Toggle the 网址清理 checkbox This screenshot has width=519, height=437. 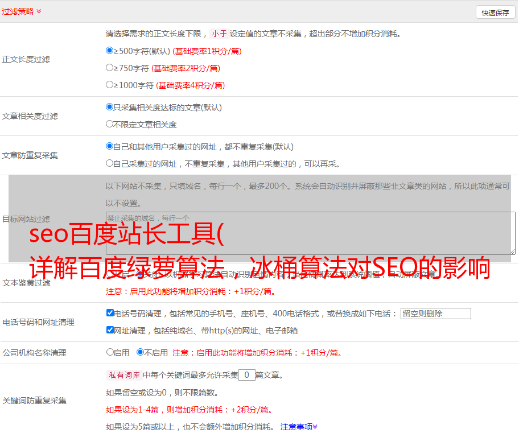tap(110, 329)
